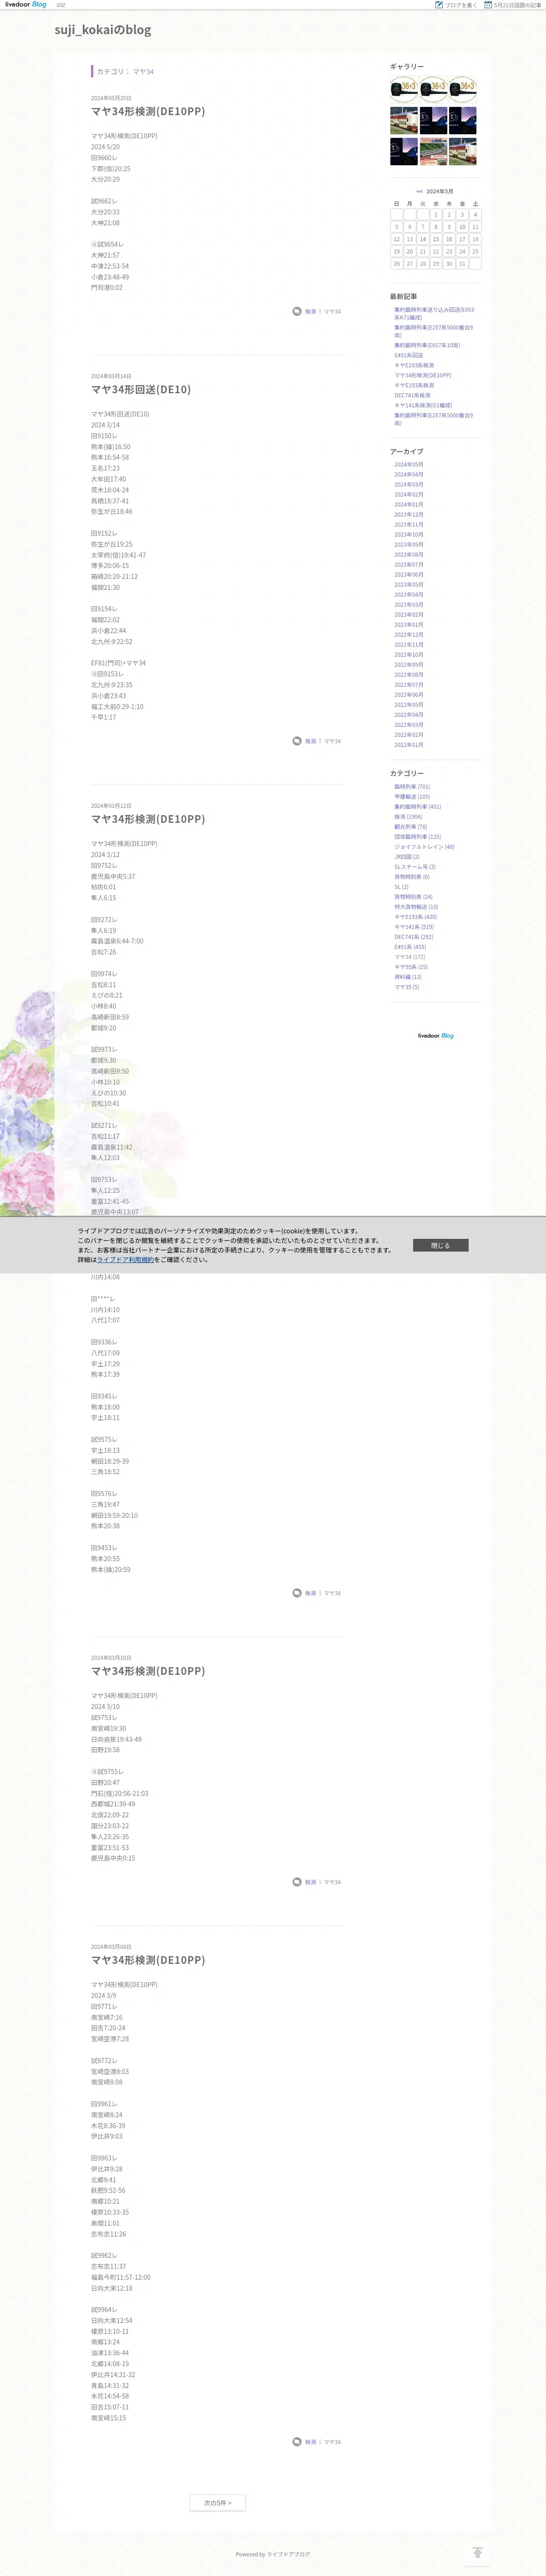Click the マヤ34 tag under the マヤ34形回送(DE10) post

tap(332, 741)
